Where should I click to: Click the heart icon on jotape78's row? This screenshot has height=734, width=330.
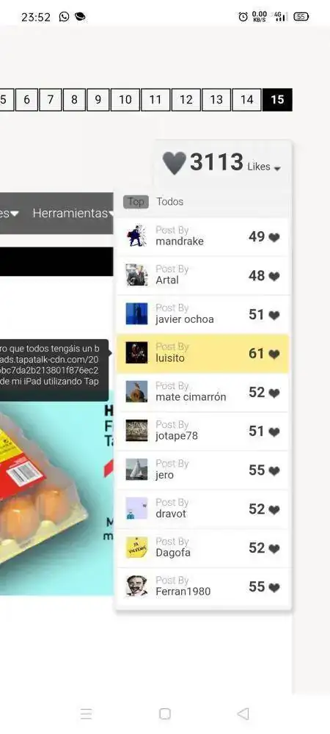click(274, 432)
